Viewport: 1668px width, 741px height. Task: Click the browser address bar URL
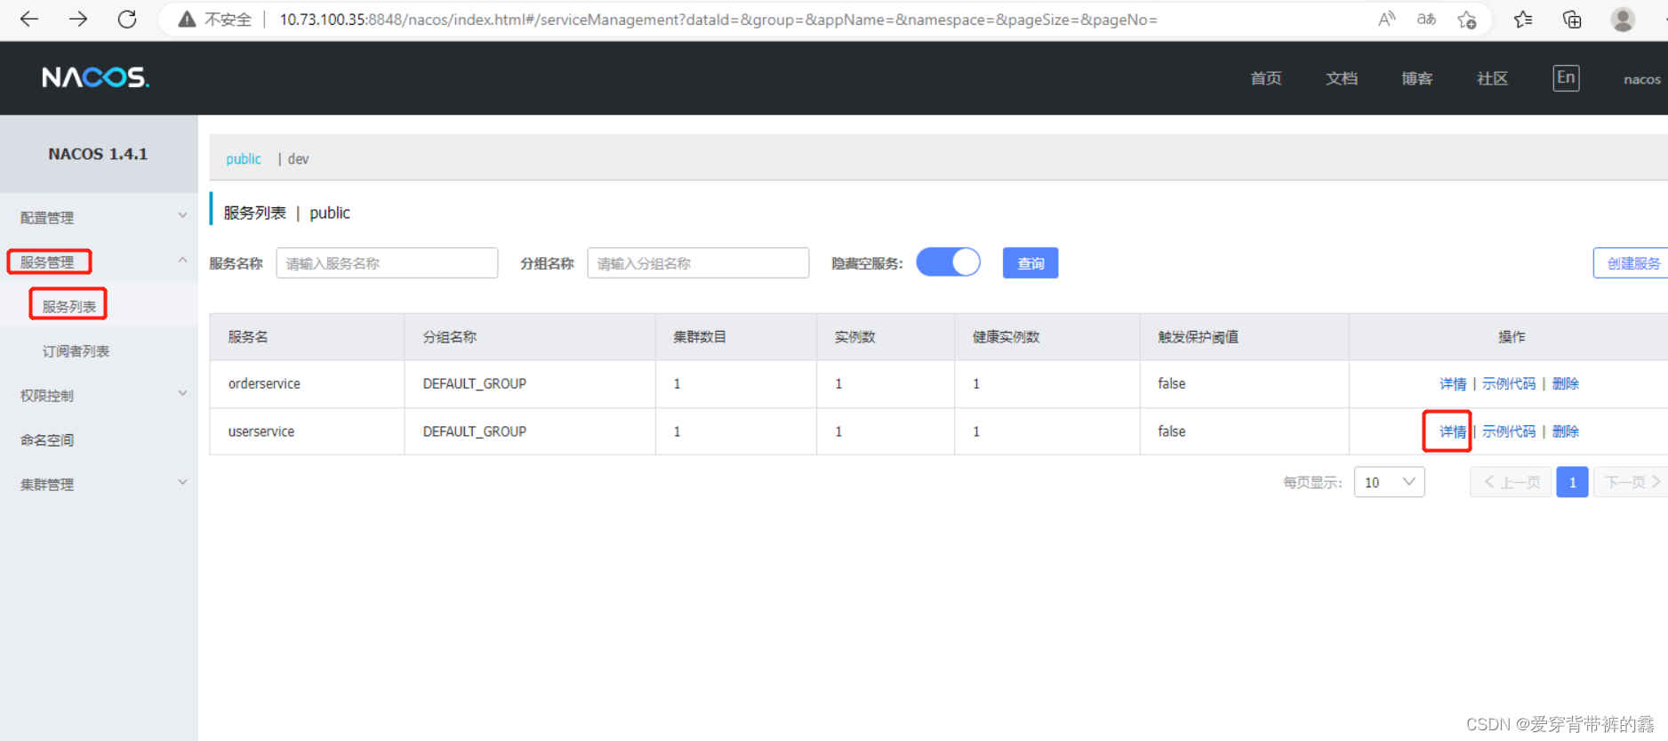[x=718, y=20]
